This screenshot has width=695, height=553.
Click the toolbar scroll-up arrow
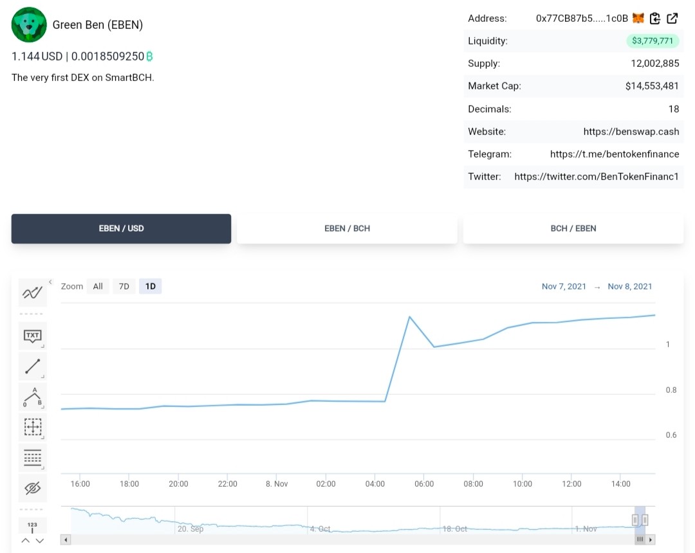(x=26, y=541)
